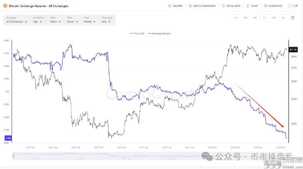Open the calendar date range icon
The width and height of the screenshot is (303, 169).
293,18
